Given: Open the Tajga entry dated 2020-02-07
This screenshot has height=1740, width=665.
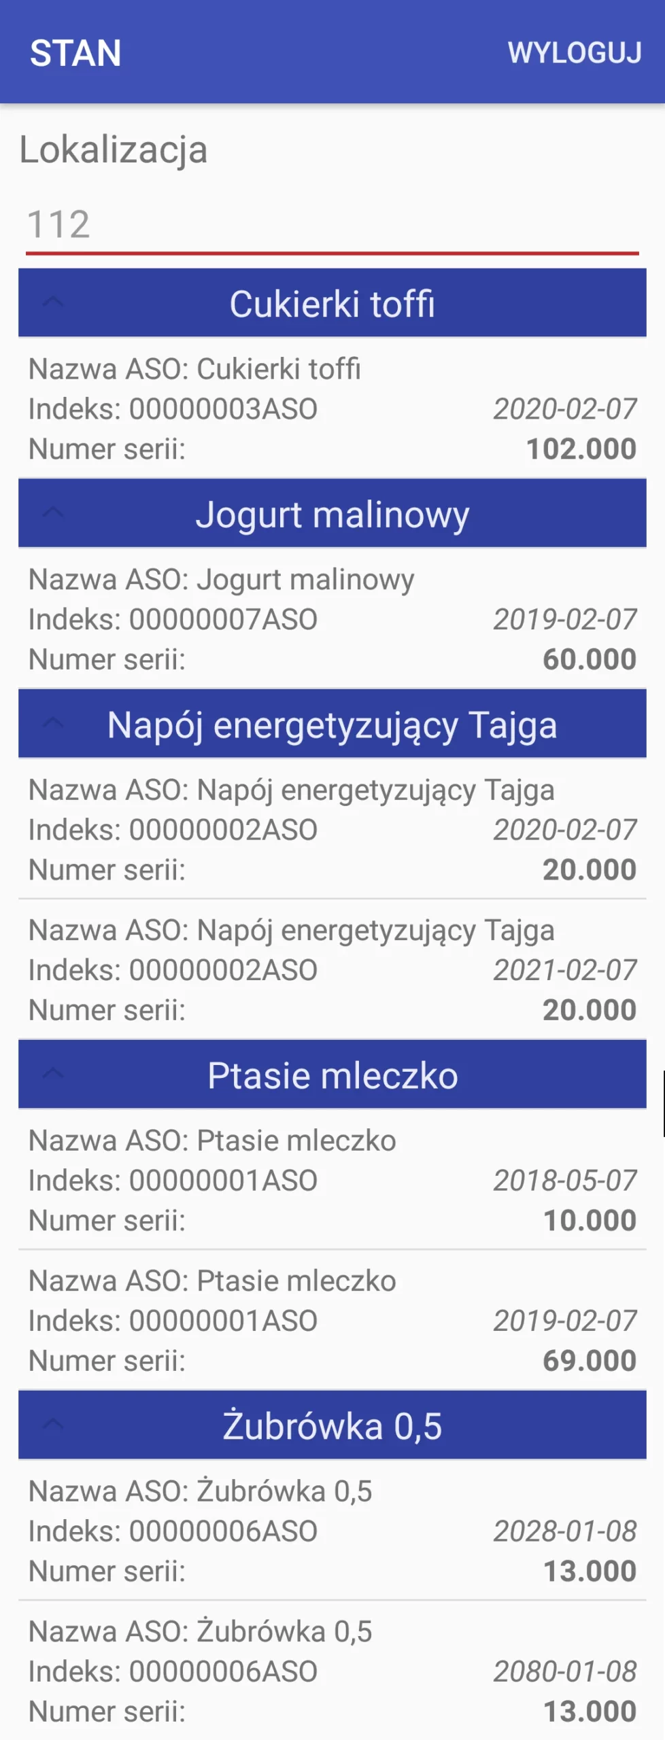Looking at the screenshot, I should [332, 829].
